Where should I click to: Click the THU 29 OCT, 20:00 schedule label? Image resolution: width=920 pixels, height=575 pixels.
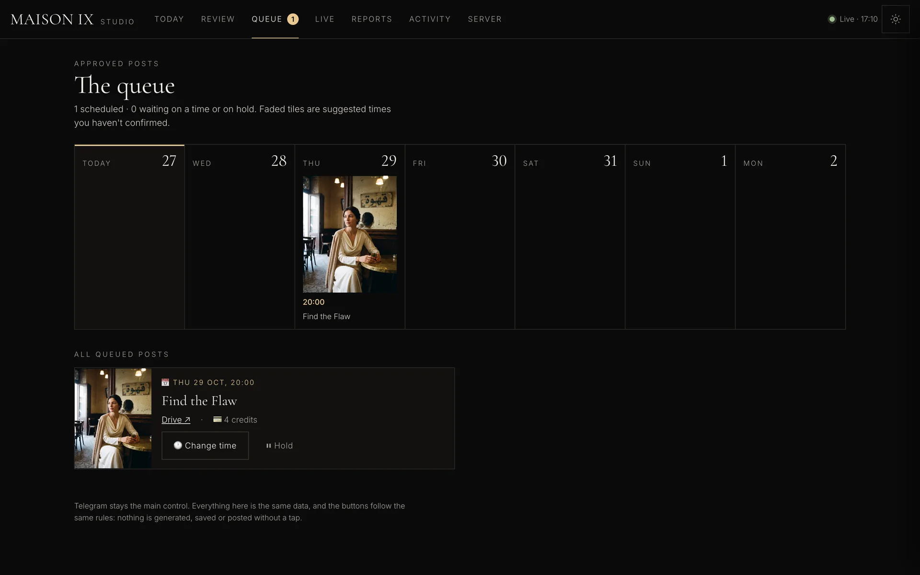(x=214, y=382)
